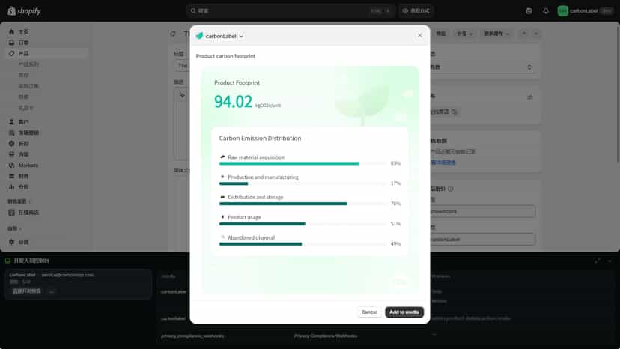The image size is (620, 349).
Task: Click the 94.02 footprint value
Action: tap(233, 102)
